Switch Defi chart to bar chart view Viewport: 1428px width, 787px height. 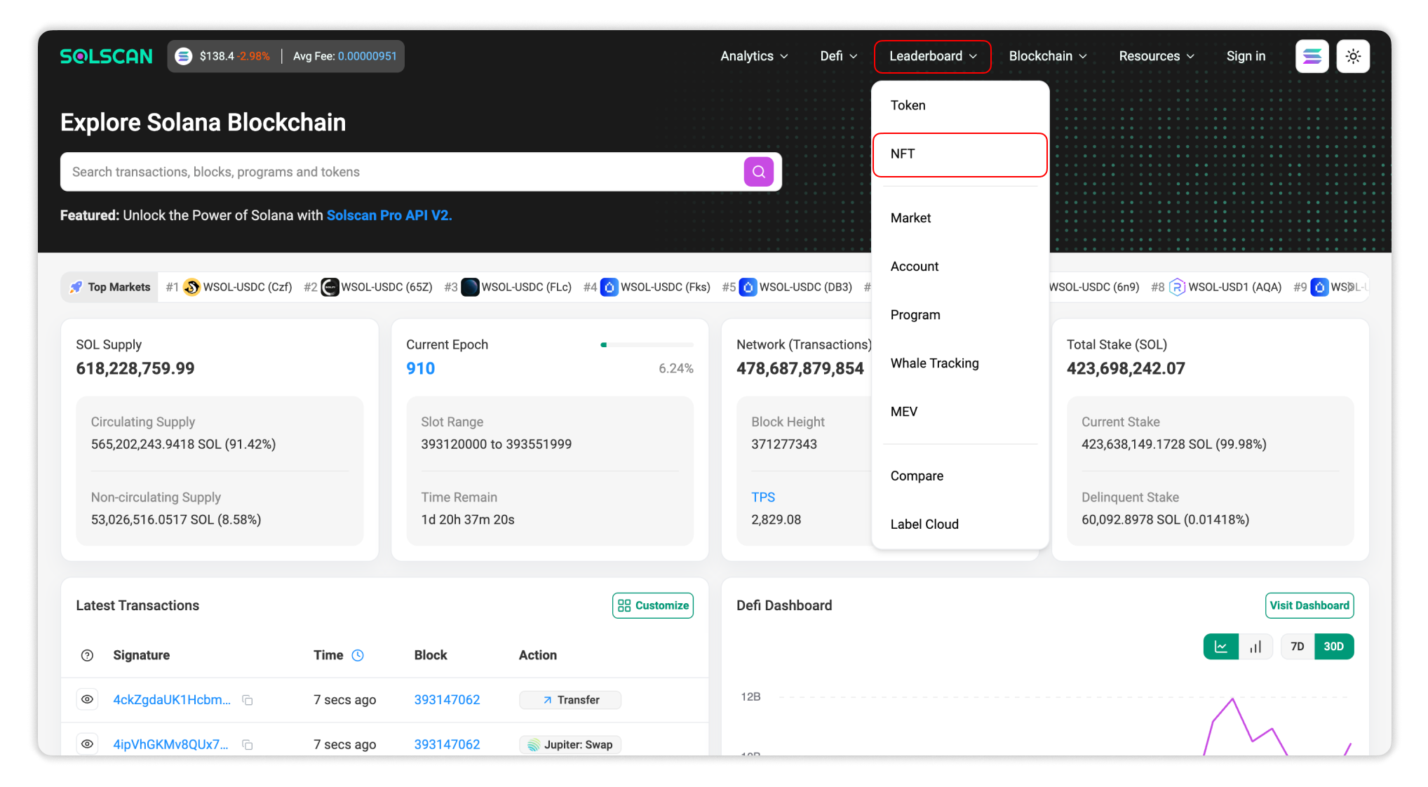click(1256, 646)
